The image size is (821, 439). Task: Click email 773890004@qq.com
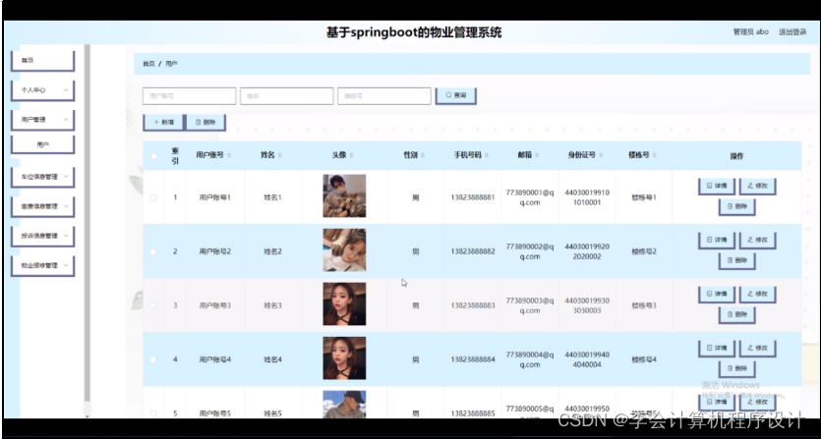coord(529,360)
